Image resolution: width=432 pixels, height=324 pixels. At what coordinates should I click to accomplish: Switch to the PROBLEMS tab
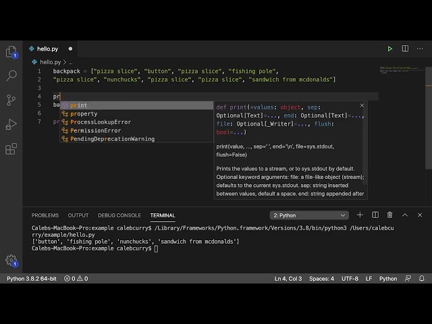(x=45, y=215)
